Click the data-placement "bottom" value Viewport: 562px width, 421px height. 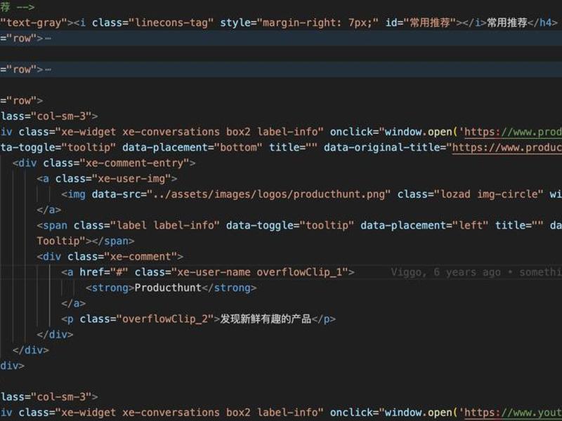coord(238,147)
